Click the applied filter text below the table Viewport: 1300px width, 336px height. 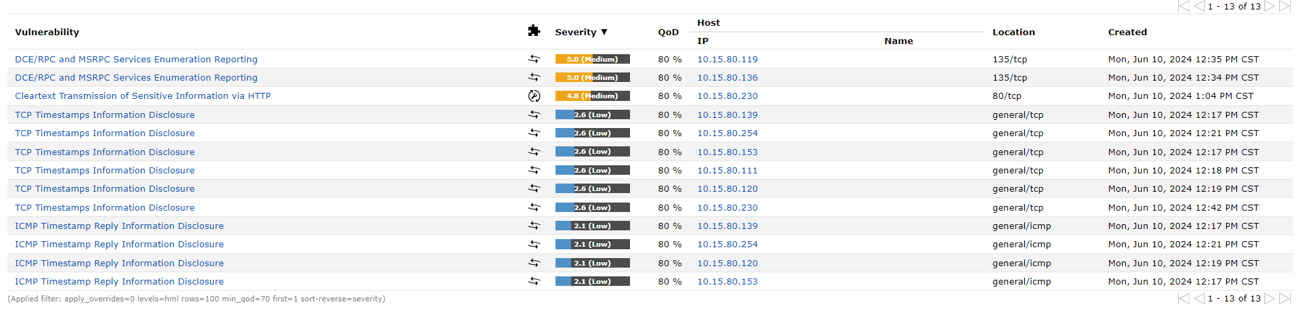click(196, 299)
